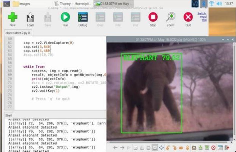The image size is (236, 152).
Task: Open the terminal from the taskbar
Action: (7, 4)
